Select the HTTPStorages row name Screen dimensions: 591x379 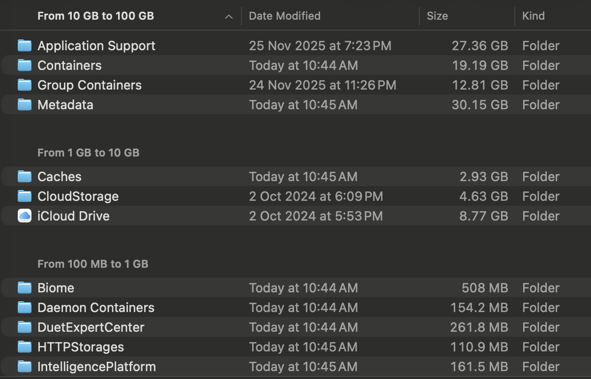click(x=81, y=347)
